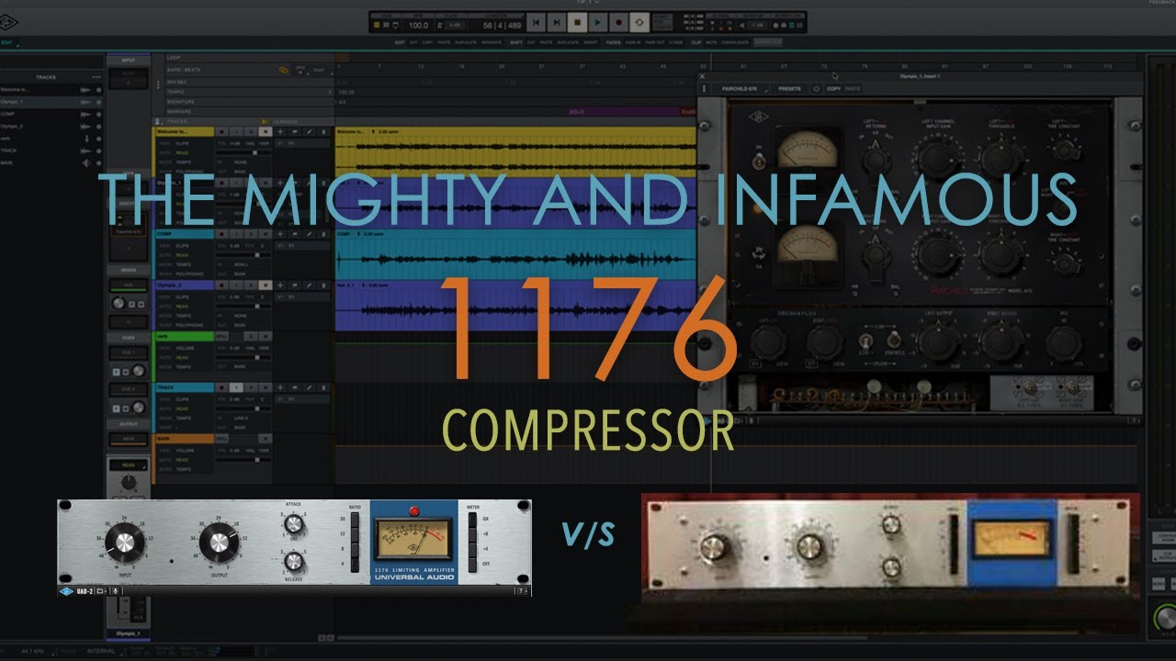
Task: Click the rewind to start transport button
Action: click(537, 22)
